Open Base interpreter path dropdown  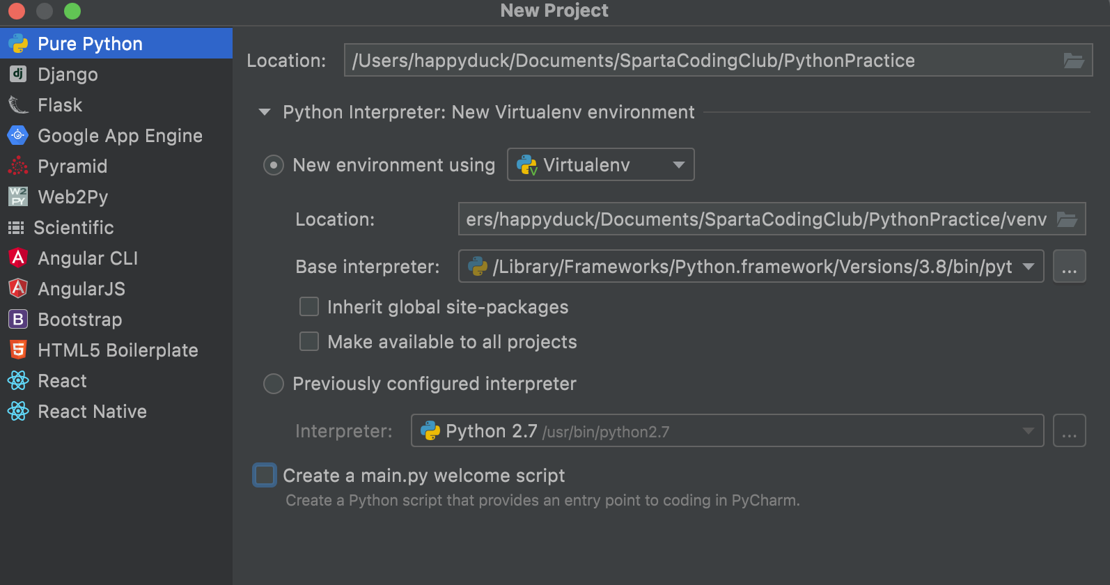click(1028, 267)
